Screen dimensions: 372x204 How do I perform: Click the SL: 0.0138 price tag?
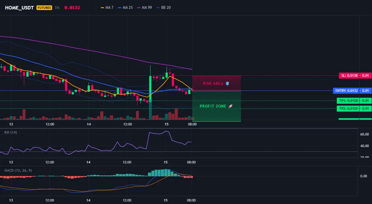349,75
